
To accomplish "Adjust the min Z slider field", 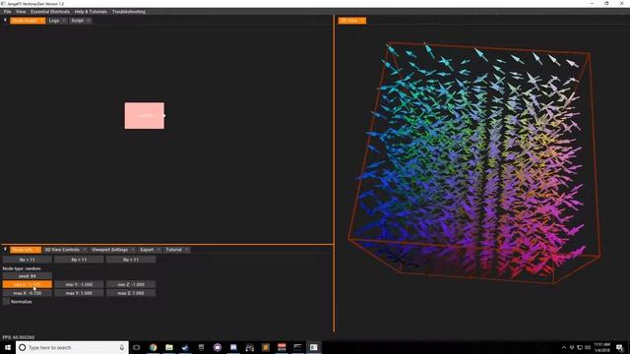I will (131, 284).
